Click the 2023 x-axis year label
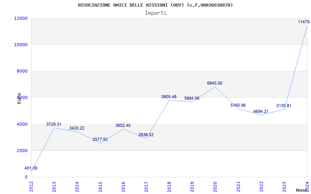The image size is (311, 194). tap(285, 187)
